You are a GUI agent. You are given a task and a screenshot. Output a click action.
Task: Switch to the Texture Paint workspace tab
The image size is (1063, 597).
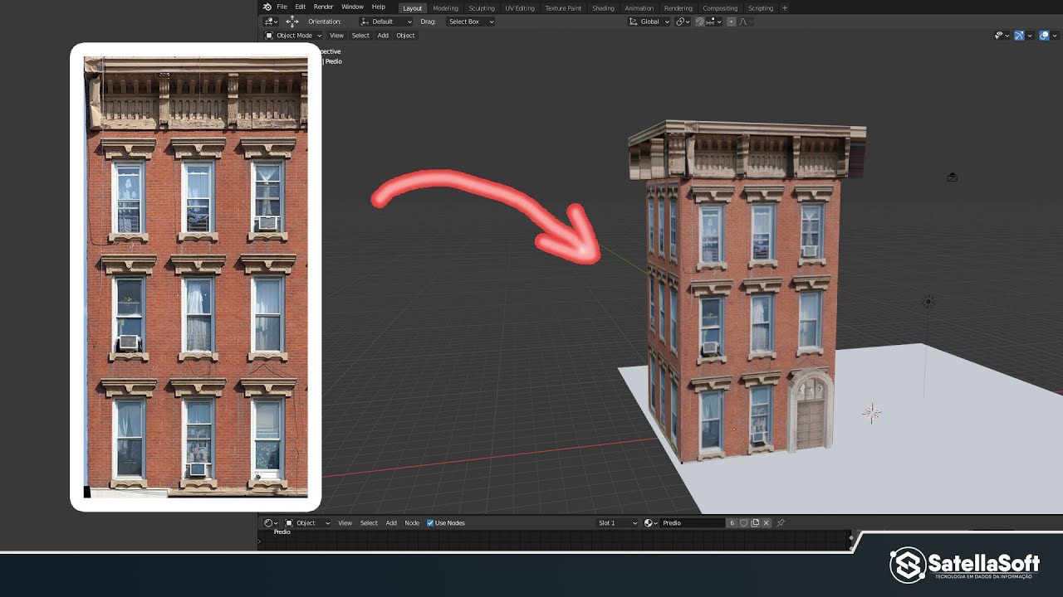(563, 8)
